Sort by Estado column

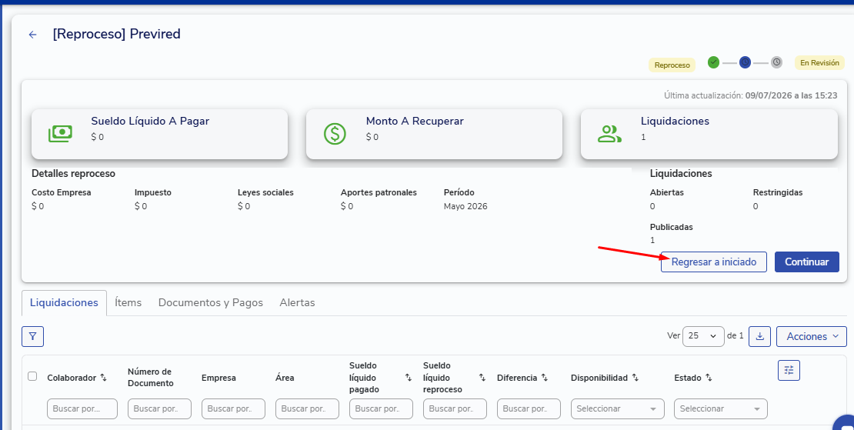click(x=709, y=378)
